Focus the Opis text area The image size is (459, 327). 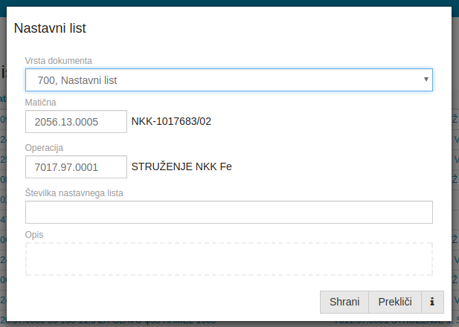[228, 259]
